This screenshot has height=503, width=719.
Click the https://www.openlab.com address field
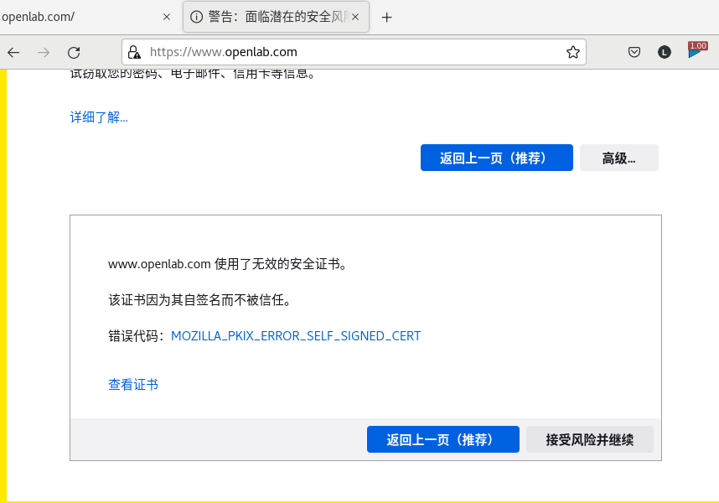pos(353,52)
